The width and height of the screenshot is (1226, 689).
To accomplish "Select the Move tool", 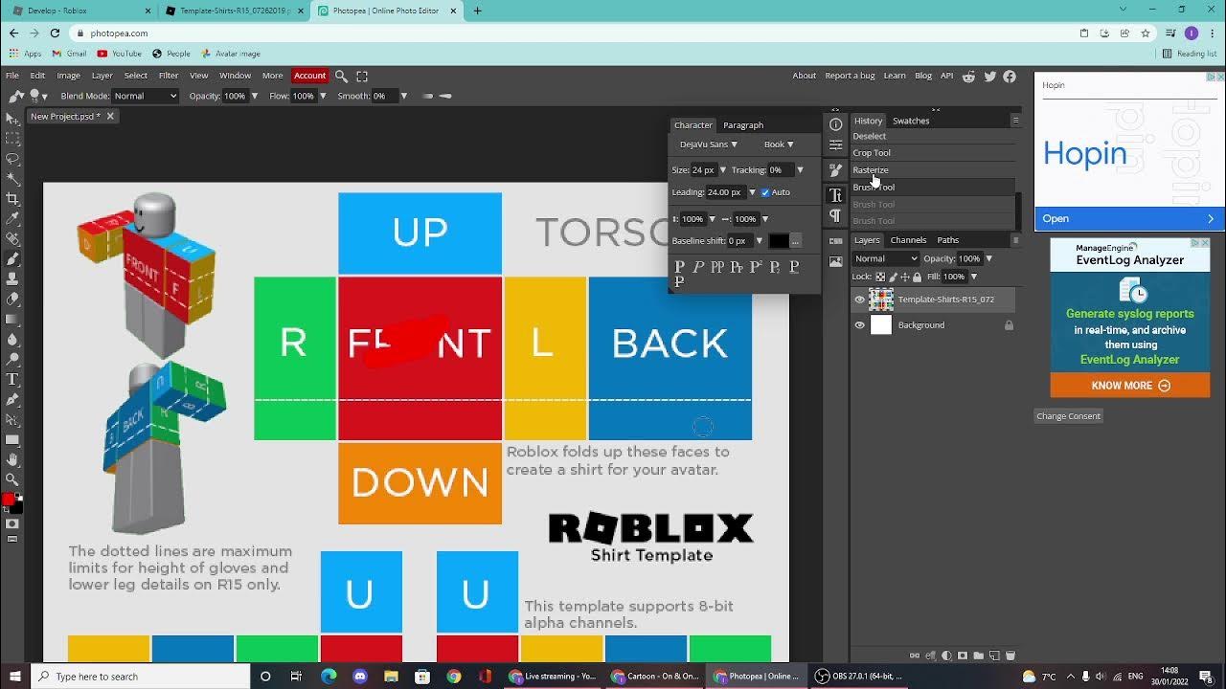I will click(12, 119).
